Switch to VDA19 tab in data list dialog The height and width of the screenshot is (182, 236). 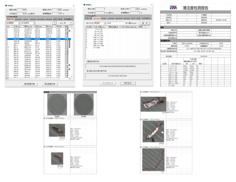click(25, 19)
